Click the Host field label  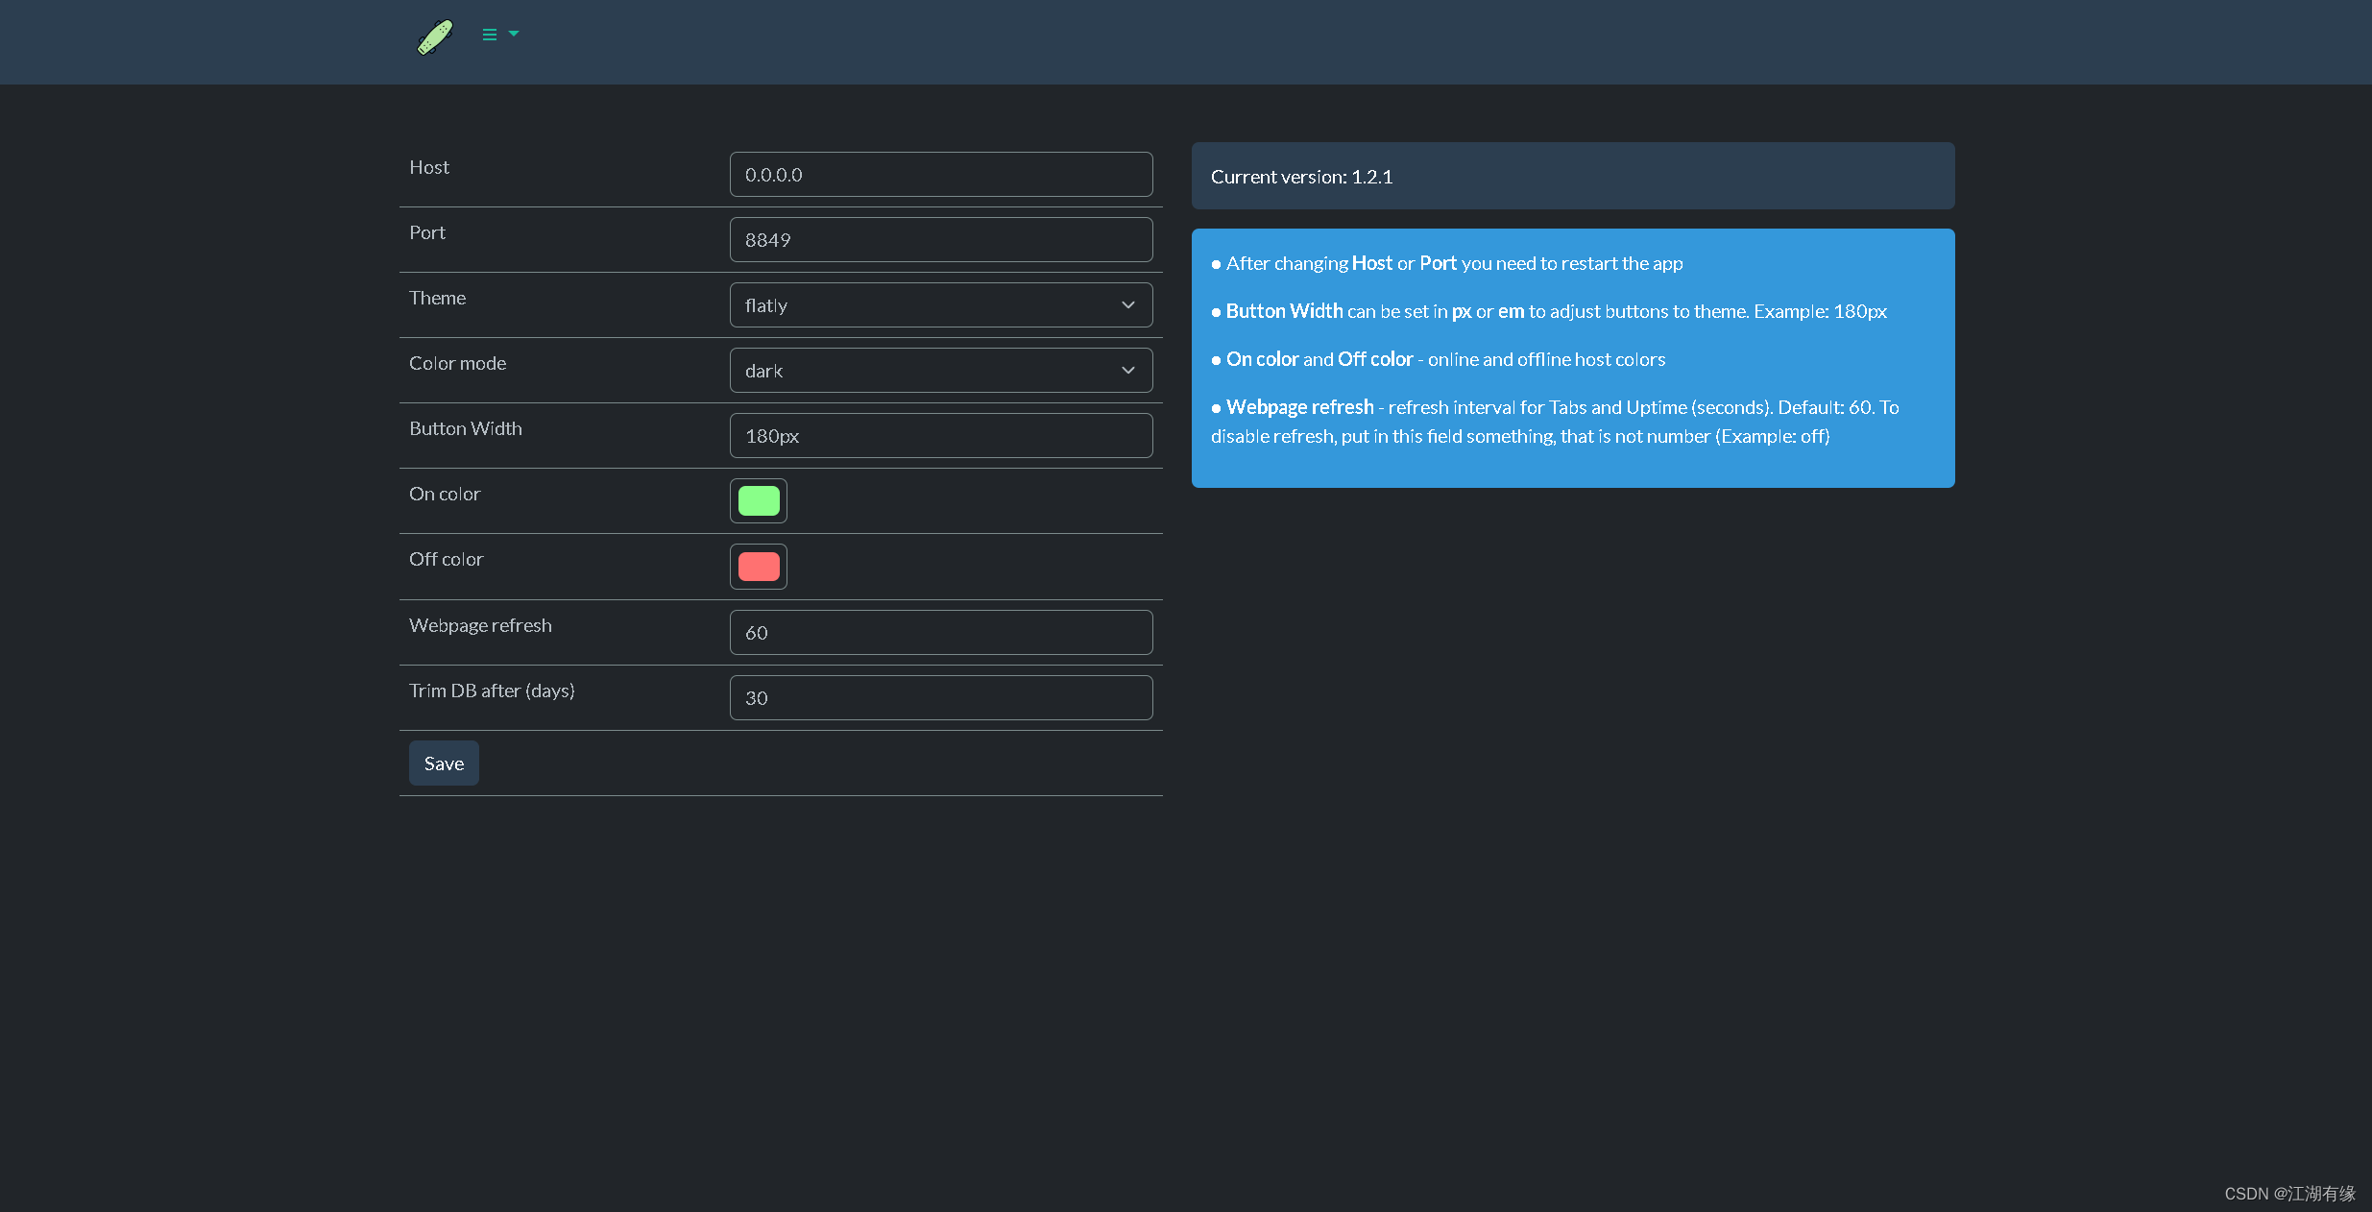pyautogui.click(x=429, y=168)
